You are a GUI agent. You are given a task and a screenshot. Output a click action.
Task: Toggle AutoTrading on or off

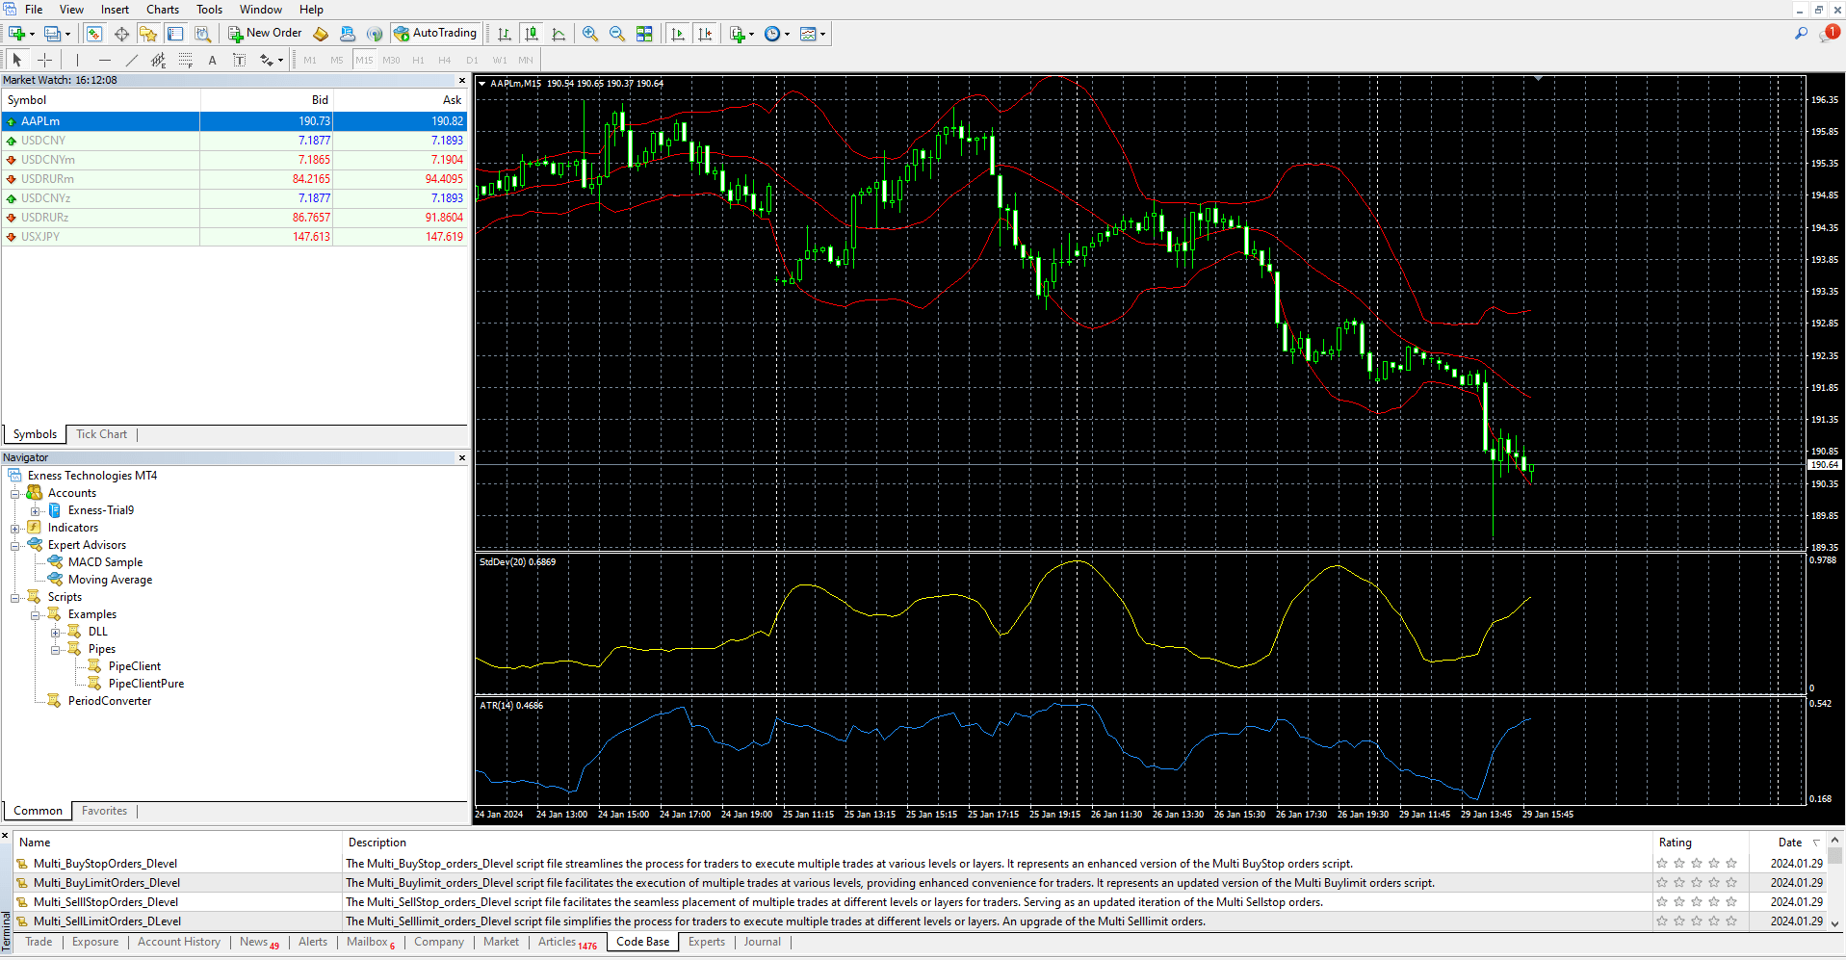[x=436, y=34]
